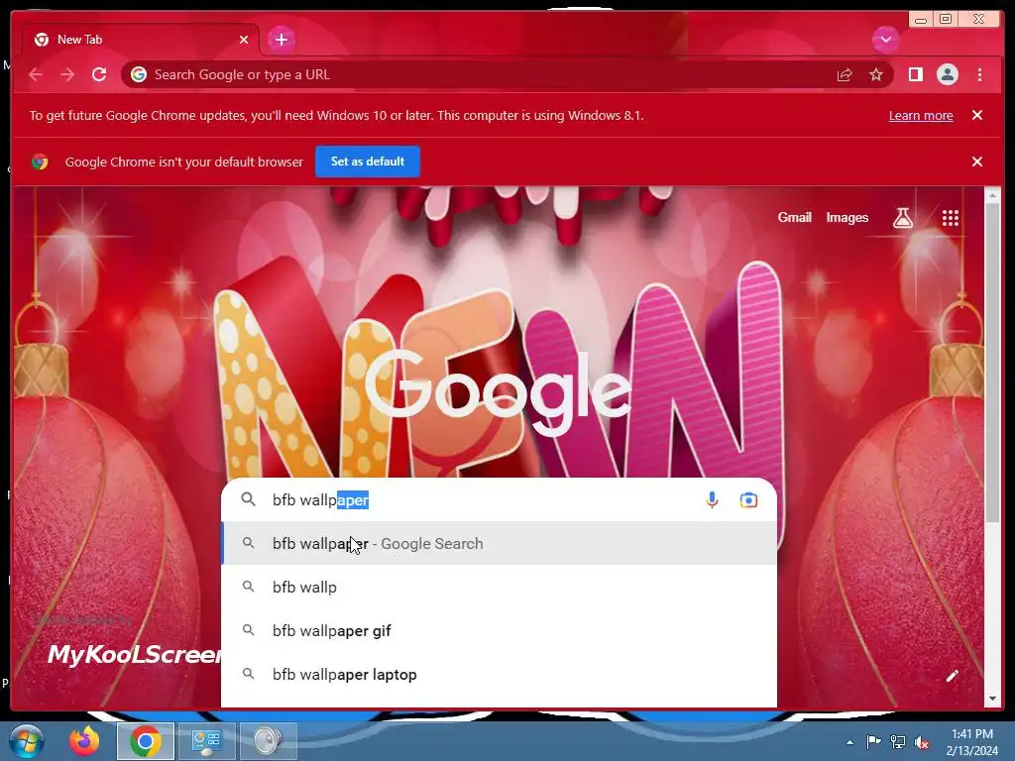This screenshot has width=1015, height=761.
Task: Bookmark this tab with star icon
Action: tap(876, 75)
